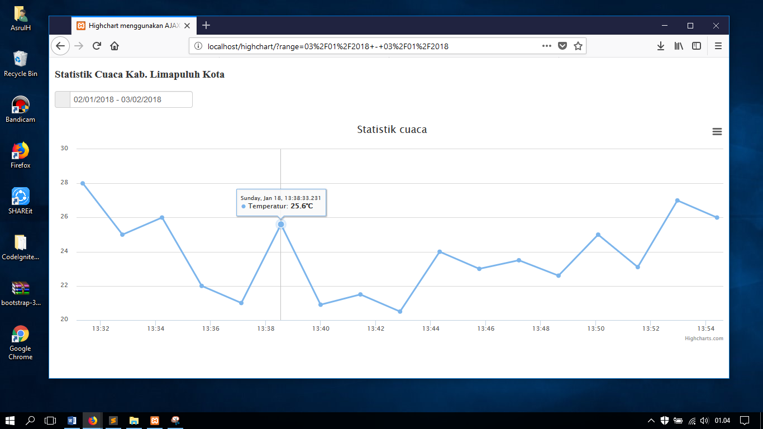Toggle Task View in the taskbar
This screenshot has width=763, height=429.
pyautogui.click(x=50, y=420)
